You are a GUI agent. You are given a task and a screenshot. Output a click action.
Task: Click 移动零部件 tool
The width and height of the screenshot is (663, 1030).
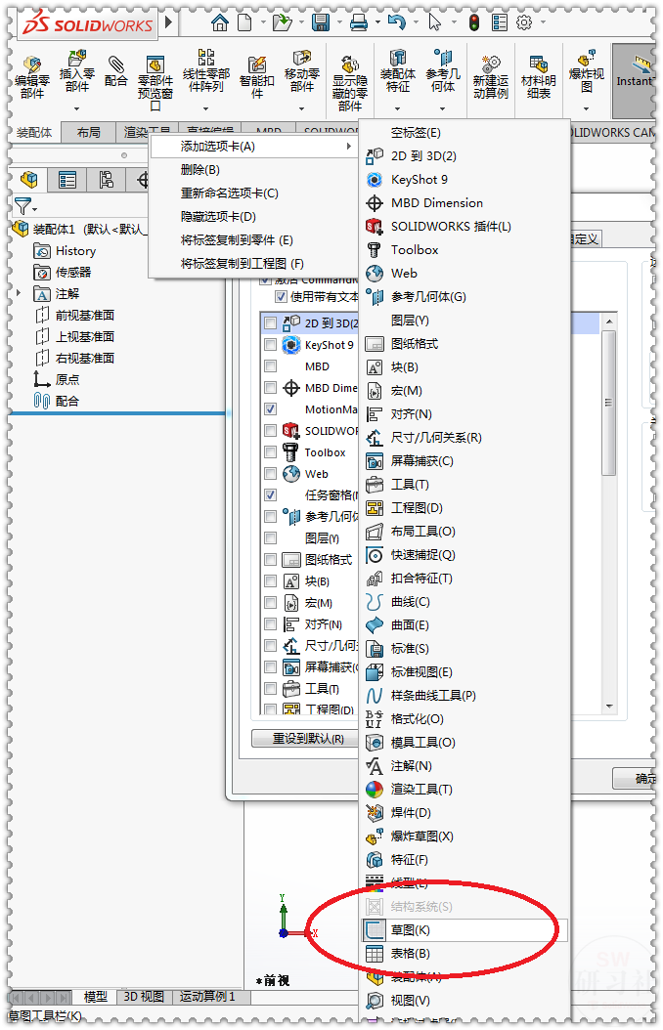[302, 71]
